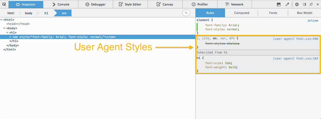Activate the element picker tool
Screen dimensions: 321x119
4,4
